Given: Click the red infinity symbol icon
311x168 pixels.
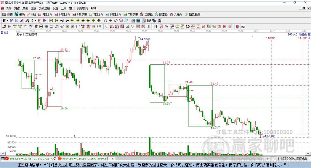Looking at the screenshot, I should click(243, 27).
